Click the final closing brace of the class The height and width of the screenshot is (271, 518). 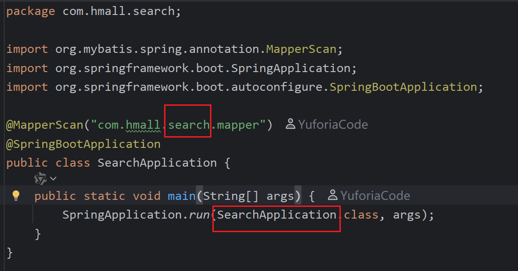tap(9, 253)
